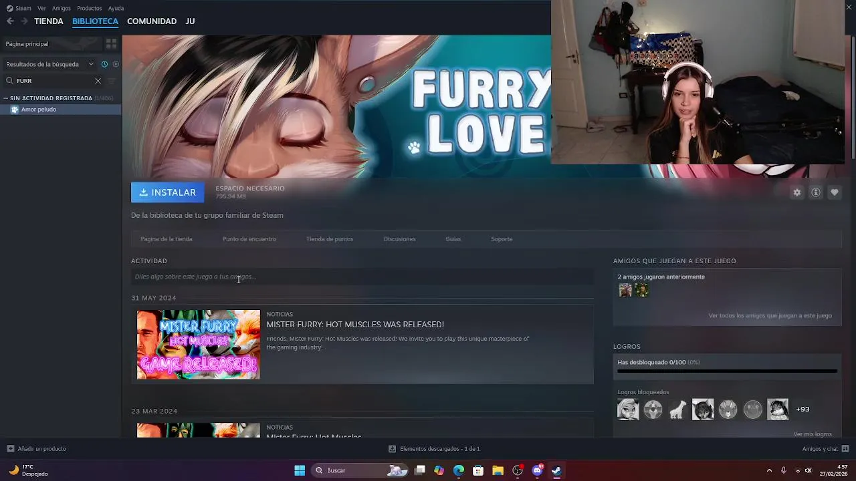Click the giraffe locked achievement icon
This screenshot has height=481, width=856.
678,409
